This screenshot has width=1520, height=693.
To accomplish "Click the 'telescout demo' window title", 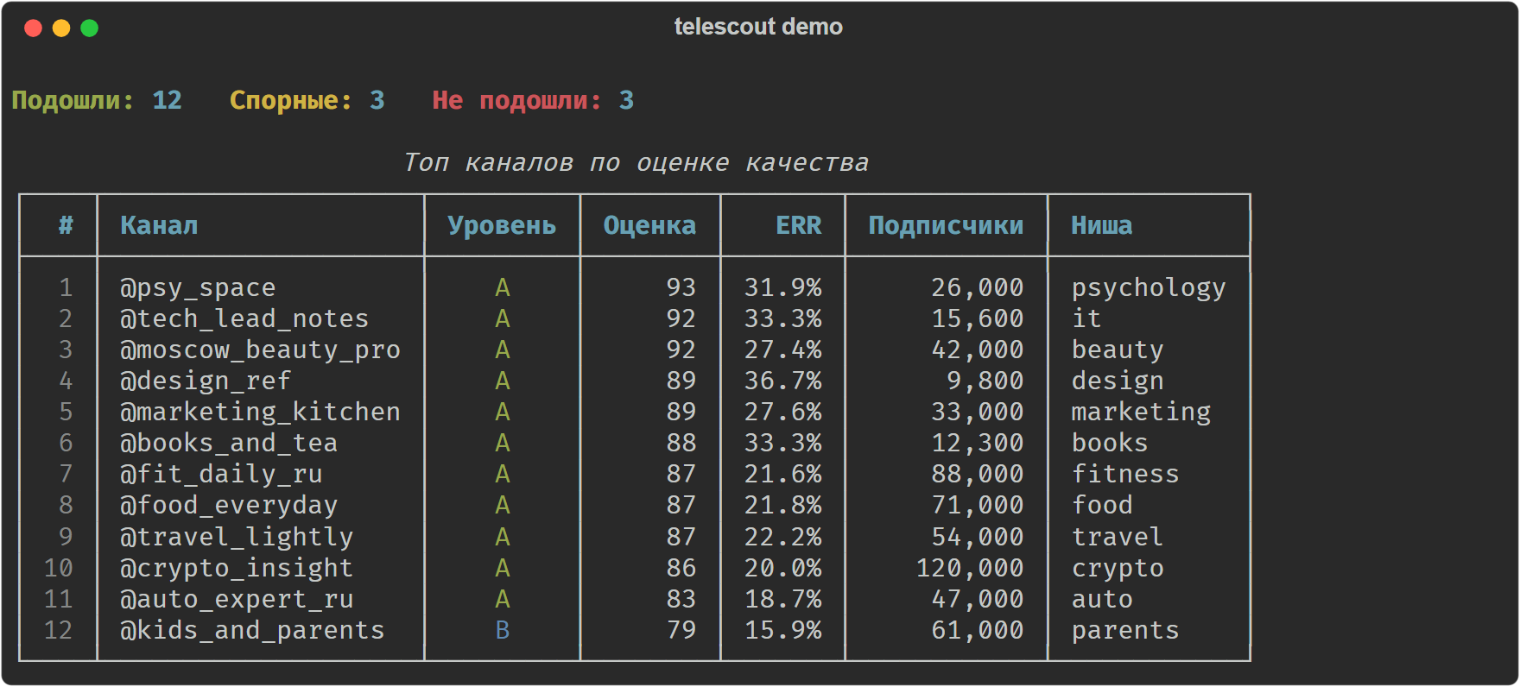I will (x=758, y=27).
